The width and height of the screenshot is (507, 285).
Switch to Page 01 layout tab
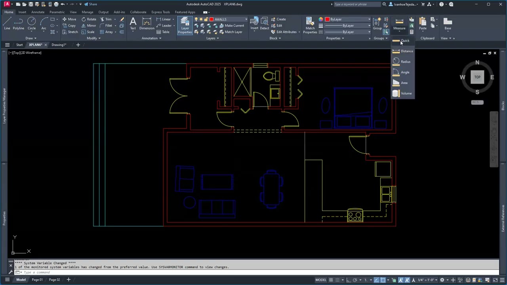click(37, 280)
